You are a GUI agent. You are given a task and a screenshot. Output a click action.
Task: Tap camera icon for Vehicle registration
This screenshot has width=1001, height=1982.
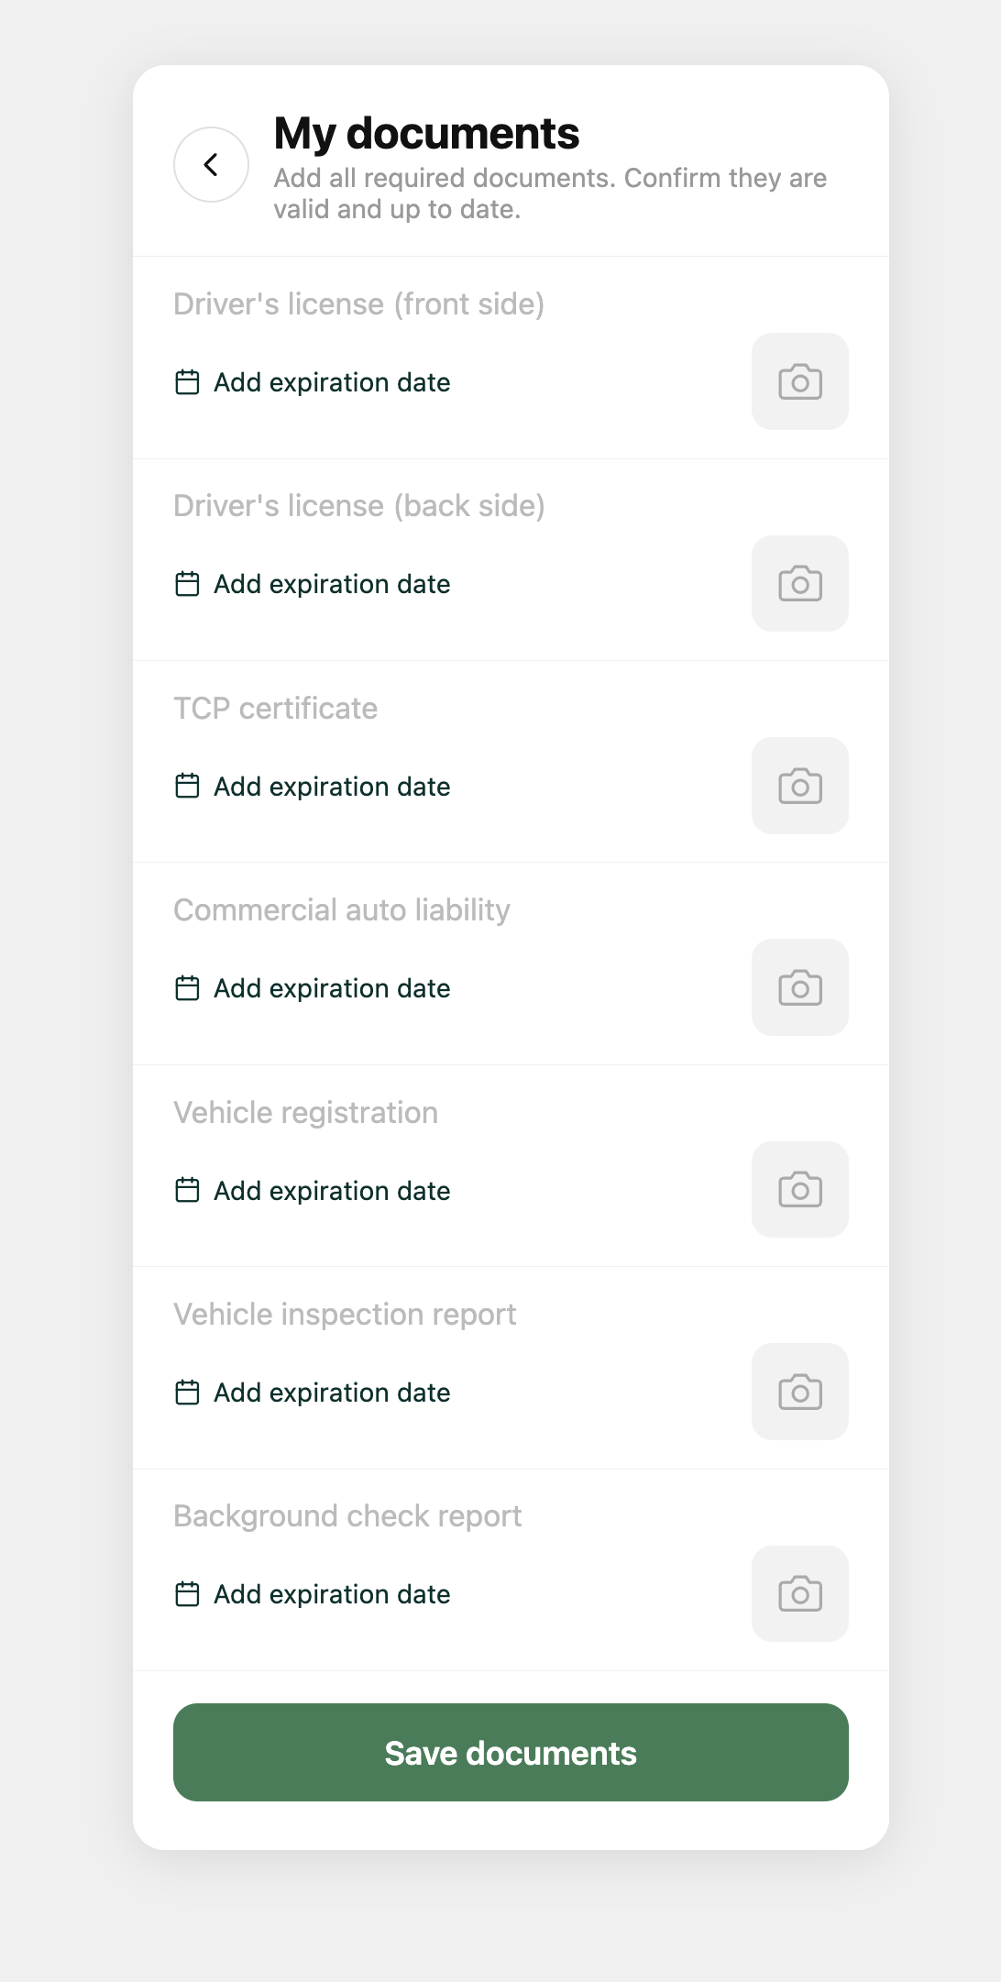(799, 1189)
